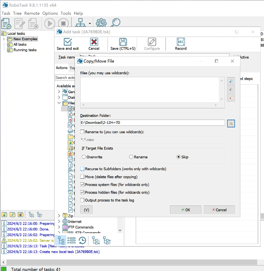Click into the Destination Folder field
The image size is (264, 271).
(152, 123)
